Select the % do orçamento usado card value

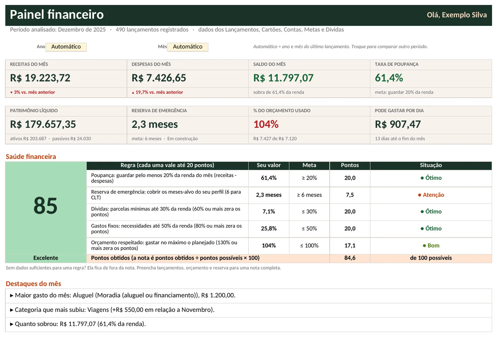(266, 124)
